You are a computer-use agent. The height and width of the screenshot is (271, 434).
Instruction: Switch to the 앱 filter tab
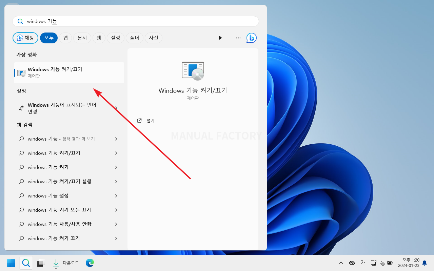click(65, 38)
